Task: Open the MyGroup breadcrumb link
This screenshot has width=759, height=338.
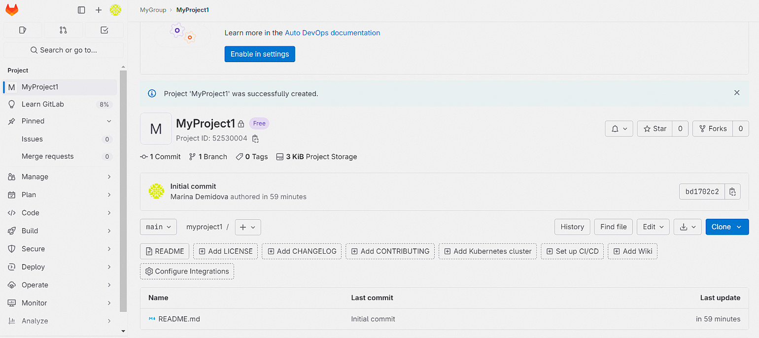Action: pyautogui.click(x=153, y=10)
